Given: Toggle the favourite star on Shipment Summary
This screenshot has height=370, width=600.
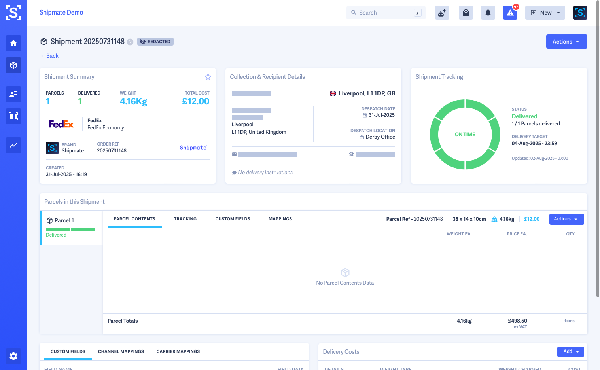Looking at the screenshot, I should [x=208, y=77].
